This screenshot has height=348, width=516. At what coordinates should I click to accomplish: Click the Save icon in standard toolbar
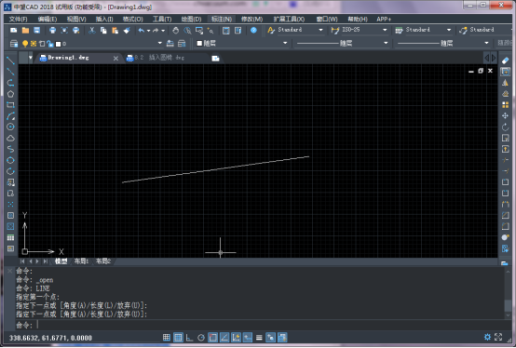coord(37,30)
